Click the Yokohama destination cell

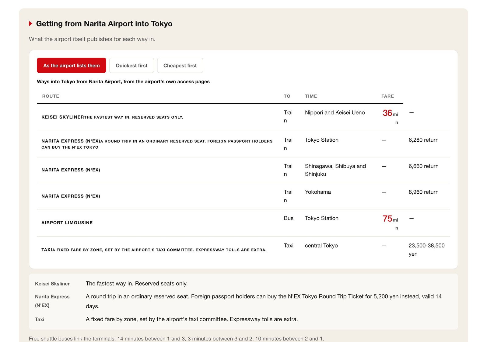[x=318, y=192]
